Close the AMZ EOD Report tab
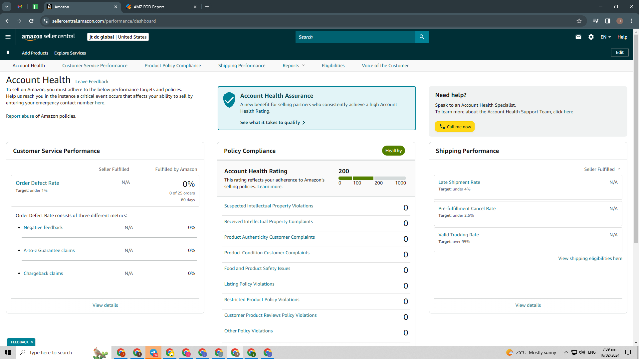The width and height of the screenshot is (639, 359). (x=195, y=7)
